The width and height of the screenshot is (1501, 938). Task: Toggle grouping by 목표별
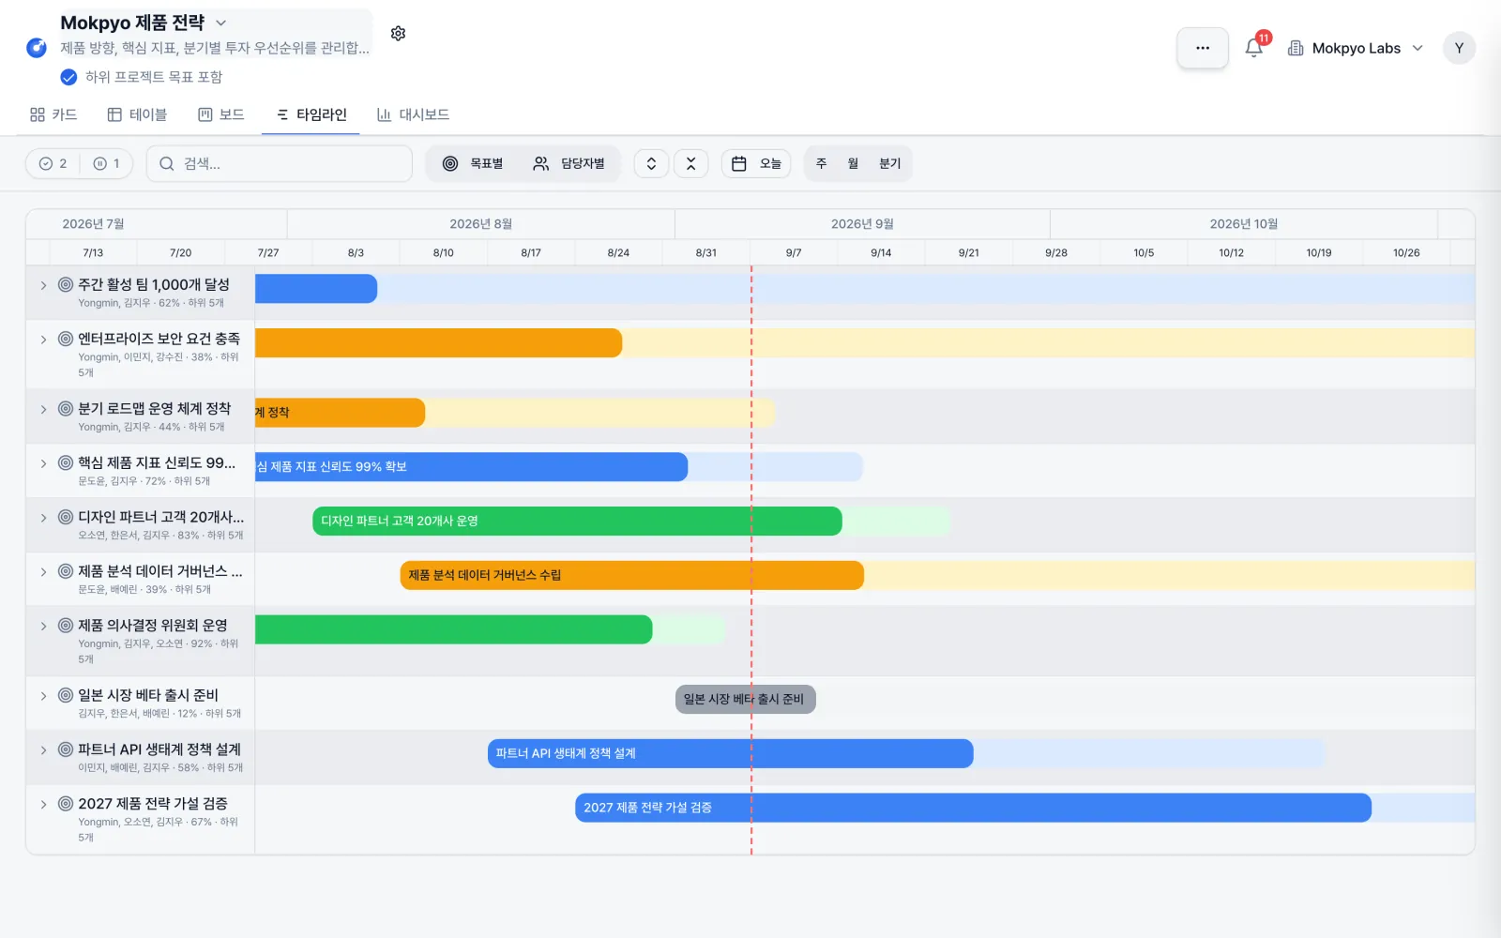[473, 163]
